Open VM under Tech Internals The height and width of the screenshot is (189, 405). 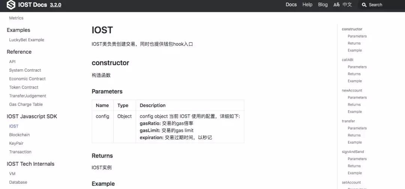(x=12, y=174)
